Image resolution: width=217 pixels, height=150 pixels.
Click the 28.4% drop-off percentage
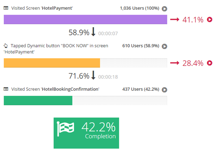click(x=193, y=63)
